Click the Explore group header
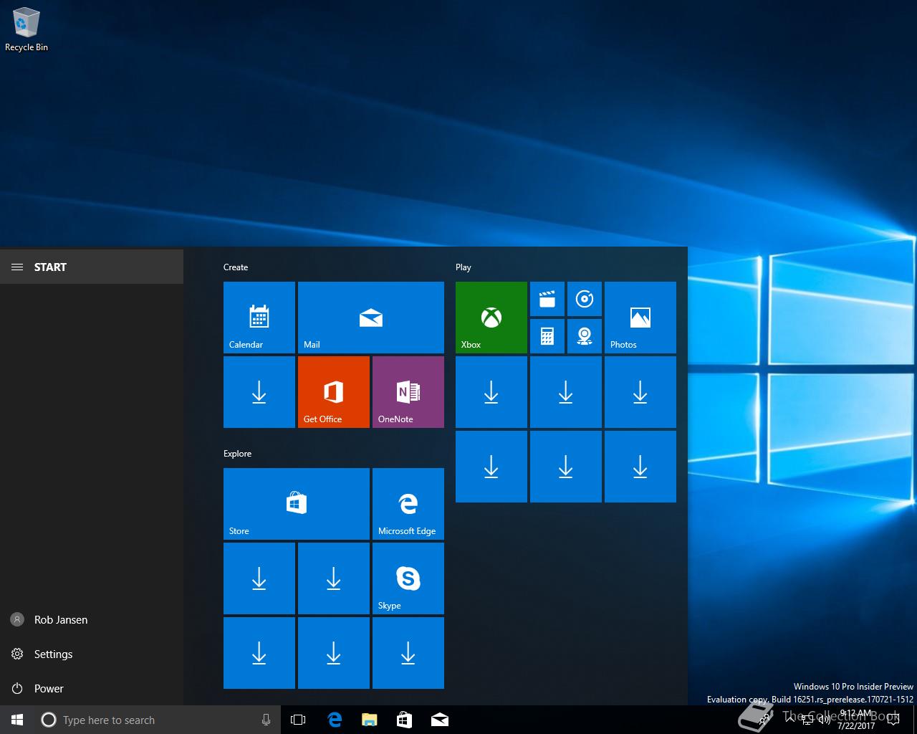The width and height of the screenshot is (917, 734). (237, 454)
